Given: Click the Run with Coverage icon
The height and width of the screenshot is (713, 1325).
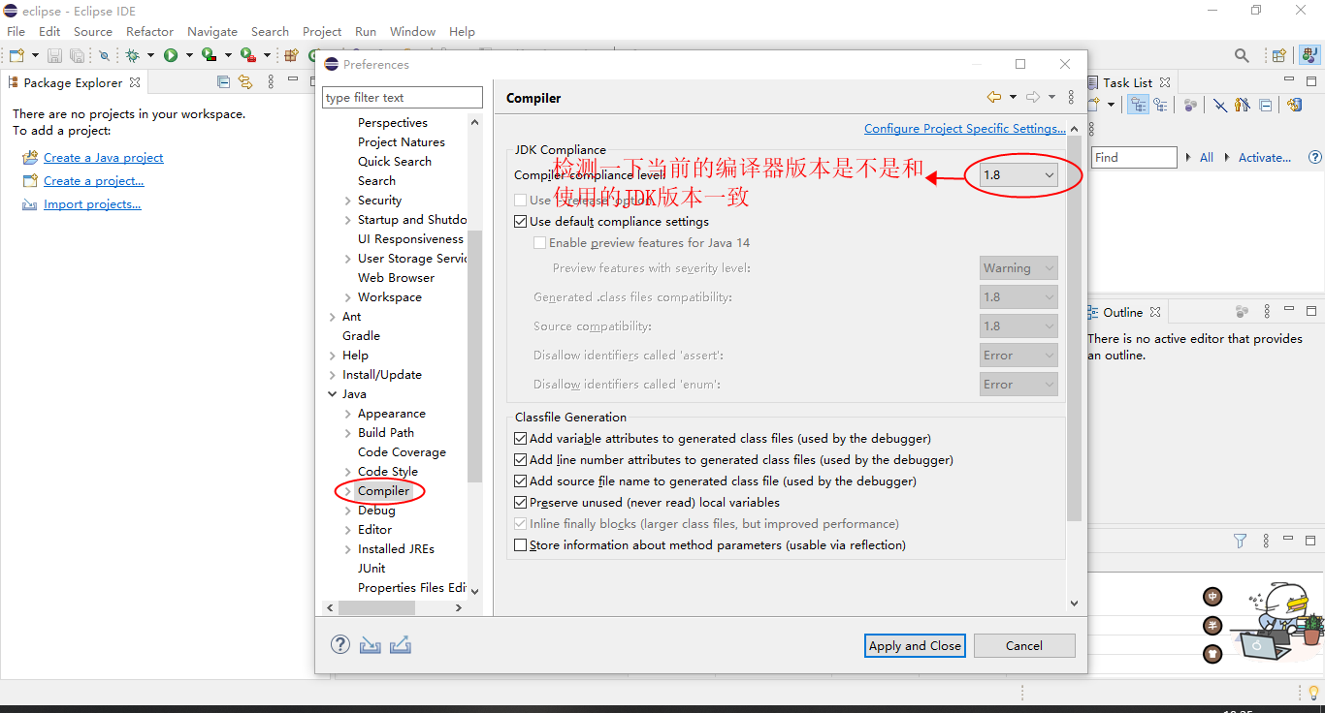Looking at the screenshot, I should coord(209,55).
